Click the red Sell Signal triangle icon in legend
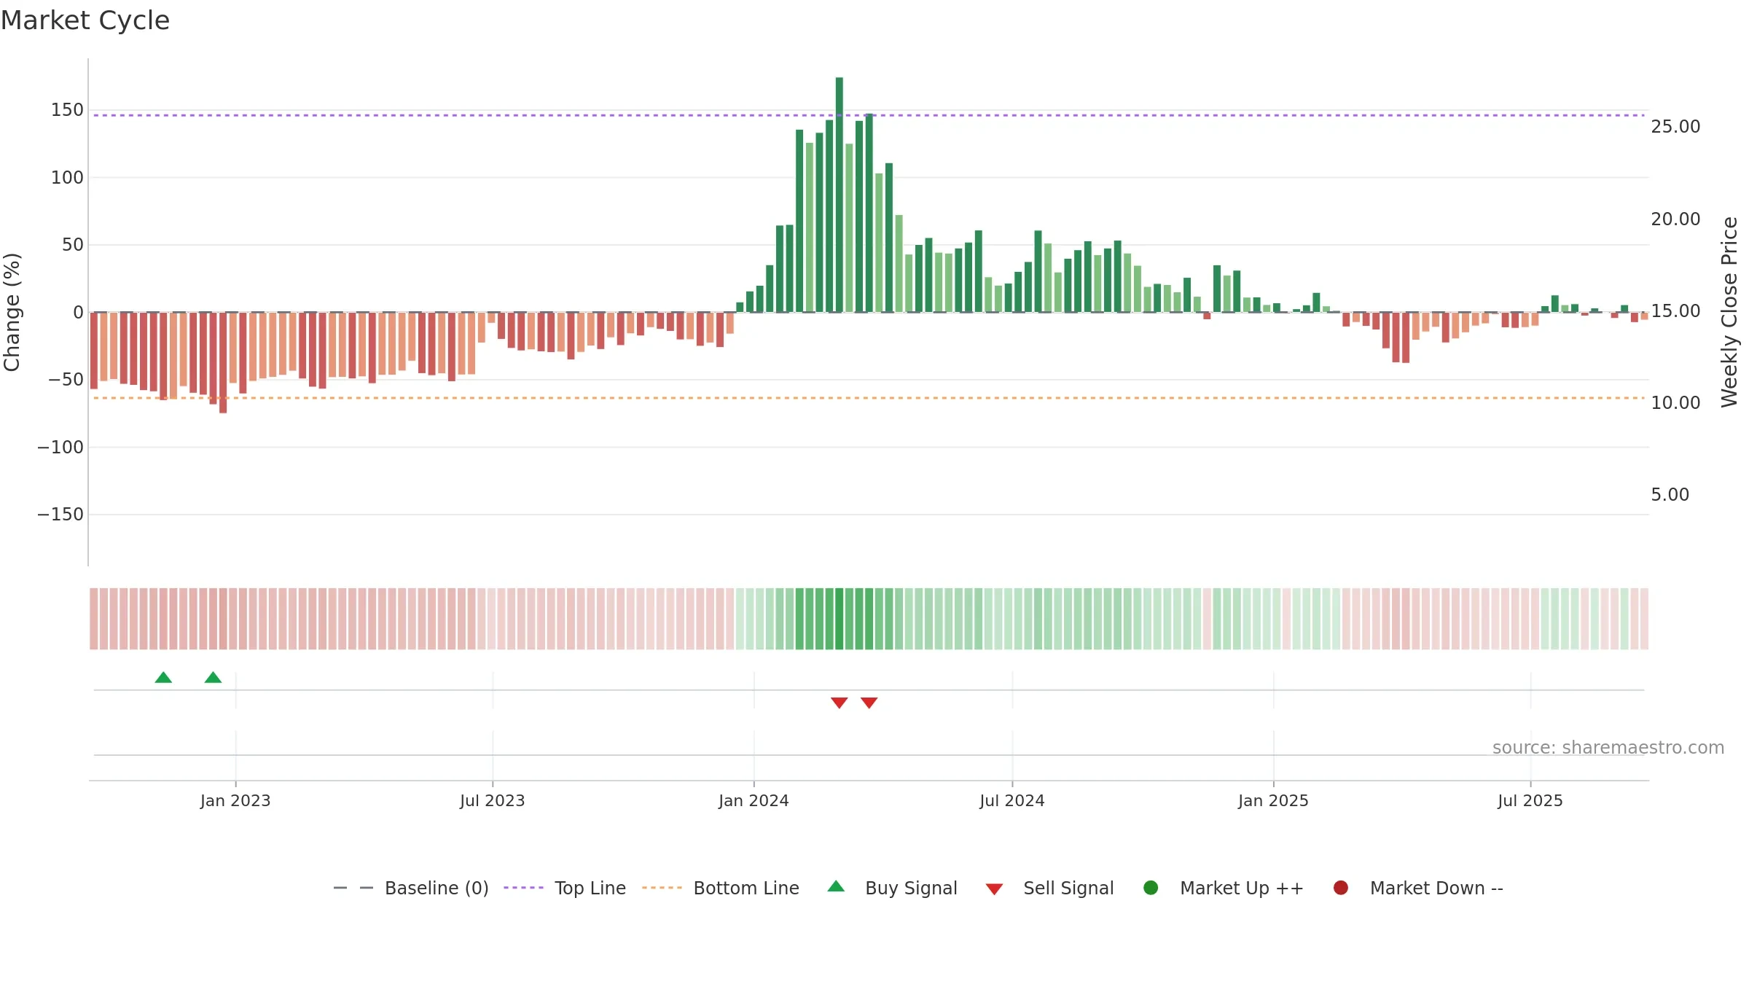The width and height of the screenshot is (1749, 984). (x=994, y=889)
